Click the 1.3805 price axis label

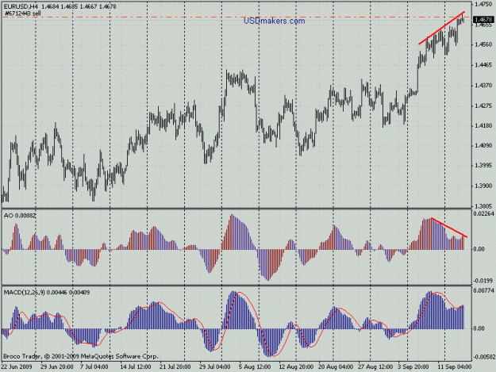[483, 205]
